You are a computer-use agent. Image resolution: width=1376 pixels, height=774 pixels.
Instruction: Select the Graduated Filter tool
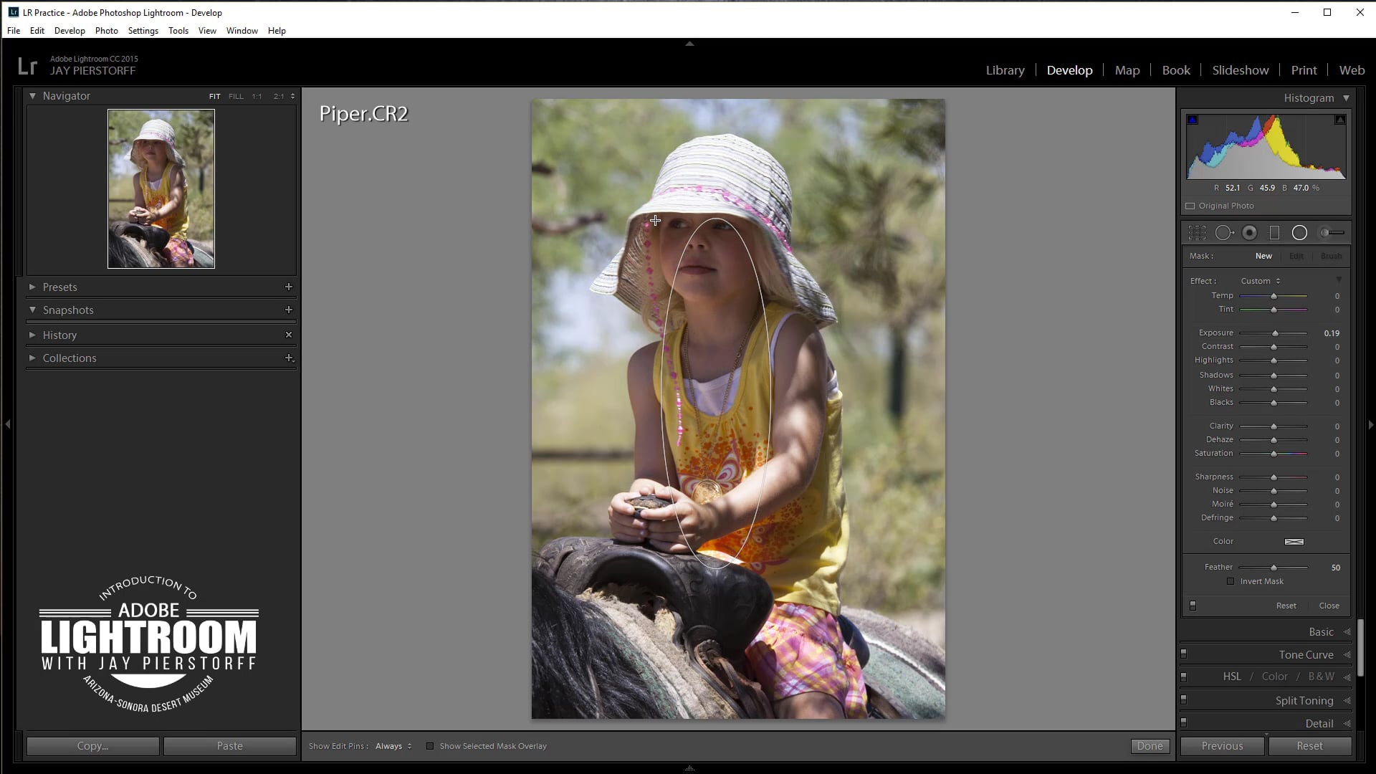pyautogui.click(x=1274, y=233)
